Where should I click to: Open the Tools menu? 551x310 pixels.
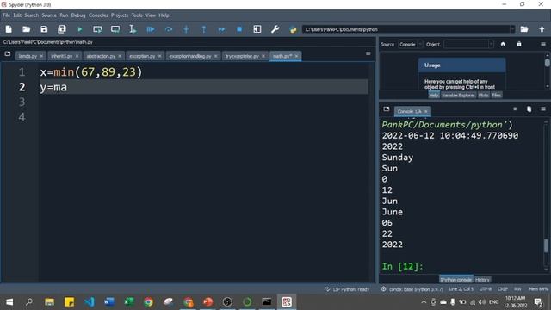(137, 15)
